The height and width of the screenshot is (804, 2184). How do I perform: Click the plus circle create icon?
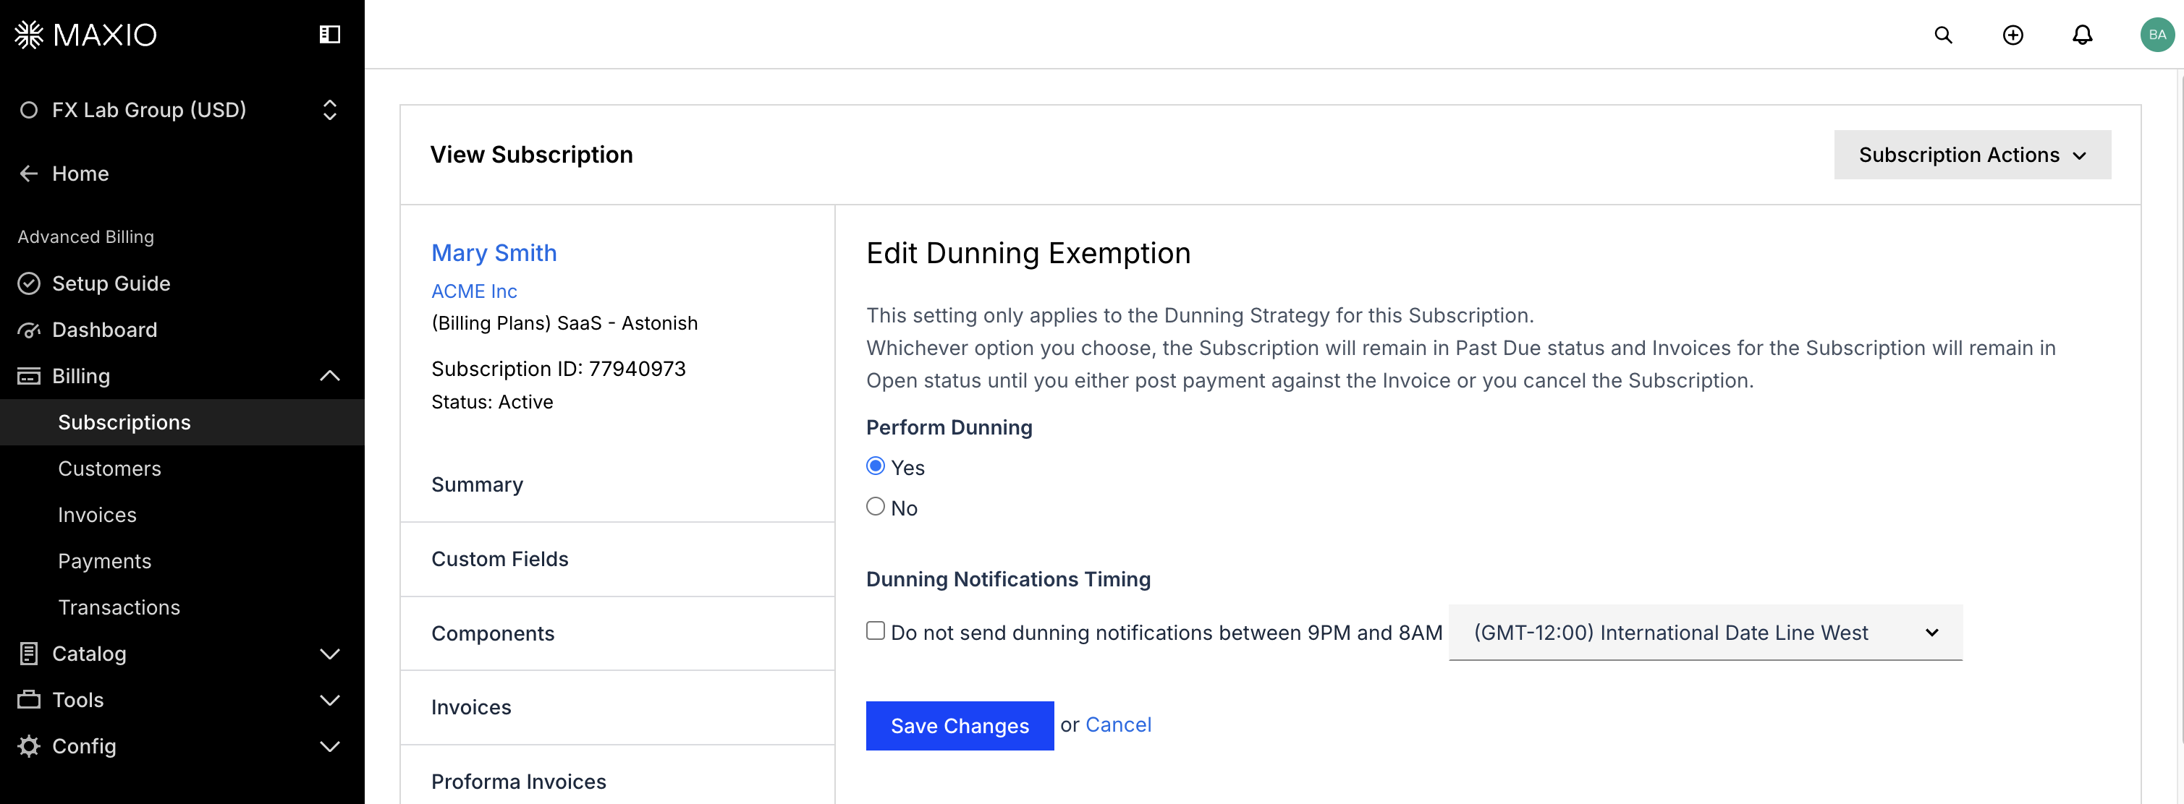click(2012, 35)
